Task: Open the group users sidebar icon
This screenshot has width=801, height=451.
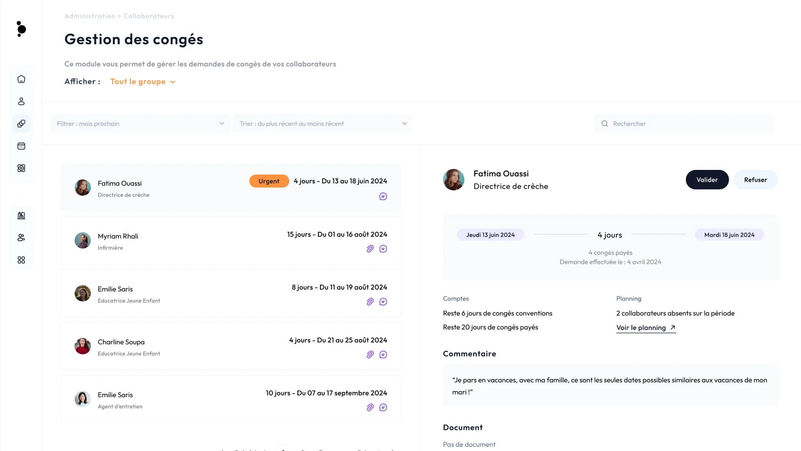Action: [x=21, y=238]
